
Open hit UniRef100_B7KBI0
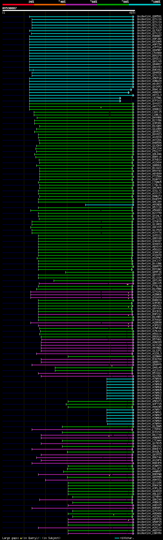coord(149,160)
